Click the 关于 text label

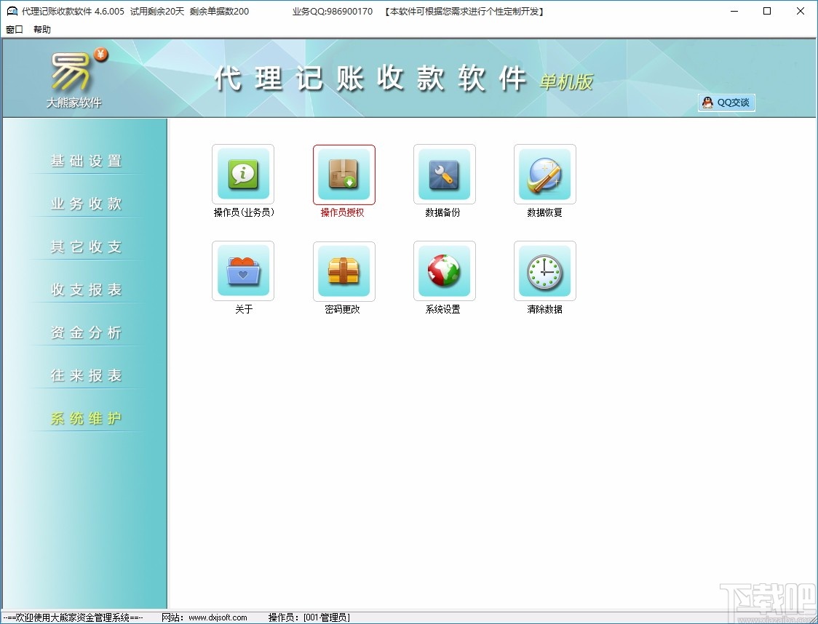[244, 309]
